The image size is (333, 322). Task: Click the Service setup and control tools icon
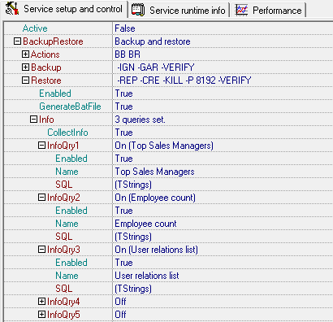pos(12,9)
